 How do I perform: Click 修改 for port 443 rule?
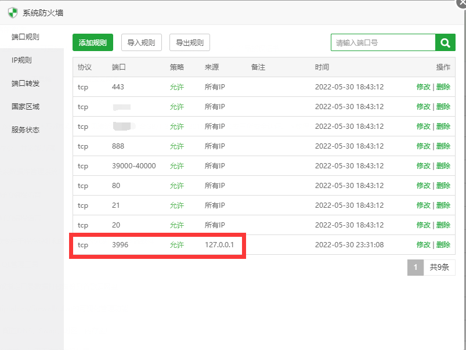[x=422, y=86]
